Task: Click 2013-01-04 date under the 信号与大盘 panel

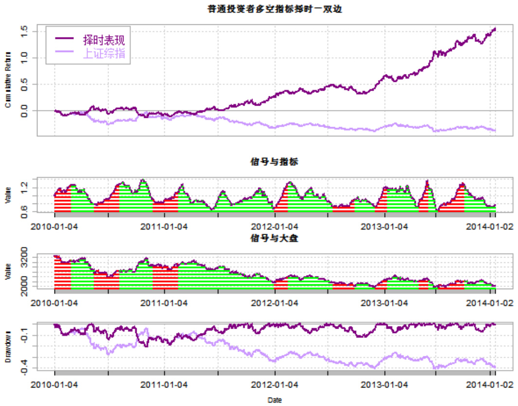Action: coord(385,302)
